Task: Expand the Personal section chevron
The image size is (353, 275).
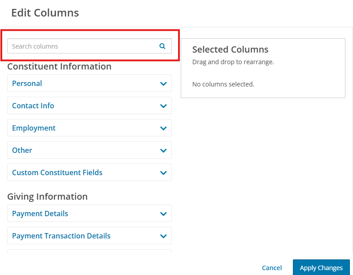Action: pos(163,84)
